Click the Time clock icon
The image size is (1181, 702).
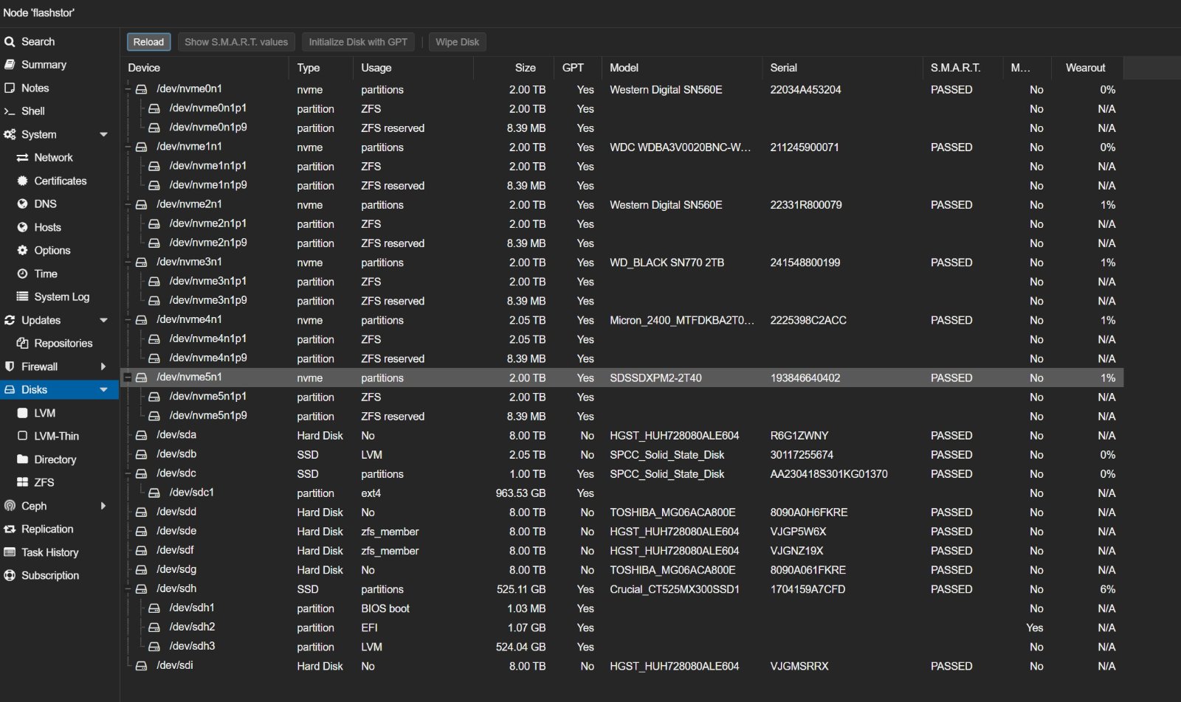tap(22, 274)
